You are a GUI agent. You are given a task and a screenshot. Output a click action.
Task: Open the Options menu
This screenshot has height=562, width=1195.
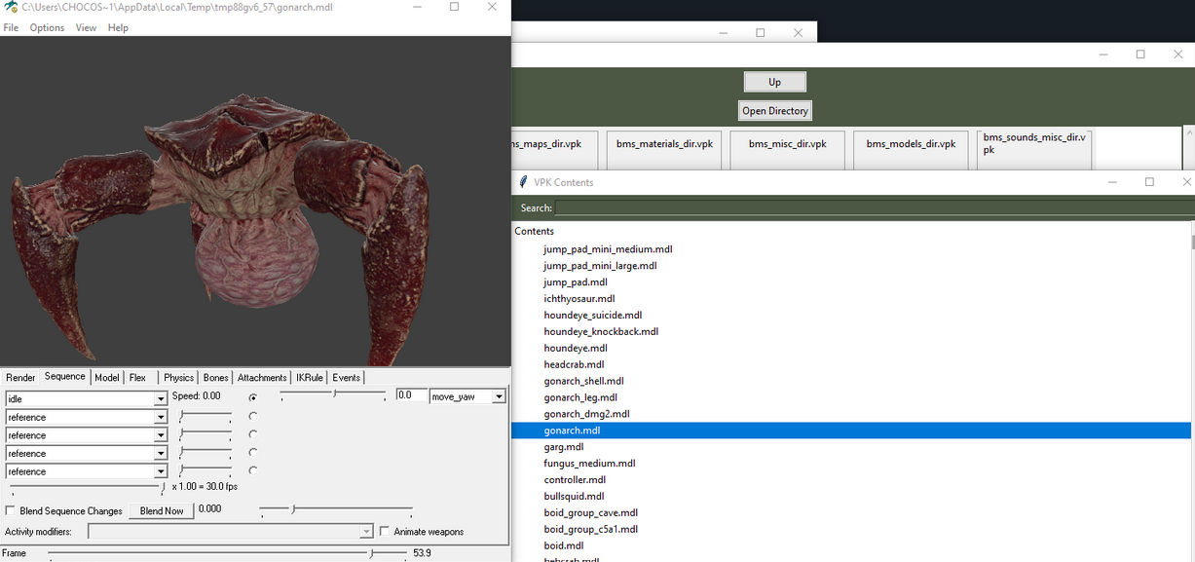click(47, 27)
